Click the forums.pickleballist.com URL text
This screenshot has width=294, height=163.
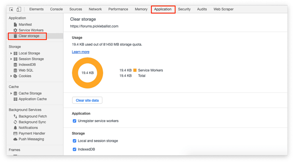94,26
